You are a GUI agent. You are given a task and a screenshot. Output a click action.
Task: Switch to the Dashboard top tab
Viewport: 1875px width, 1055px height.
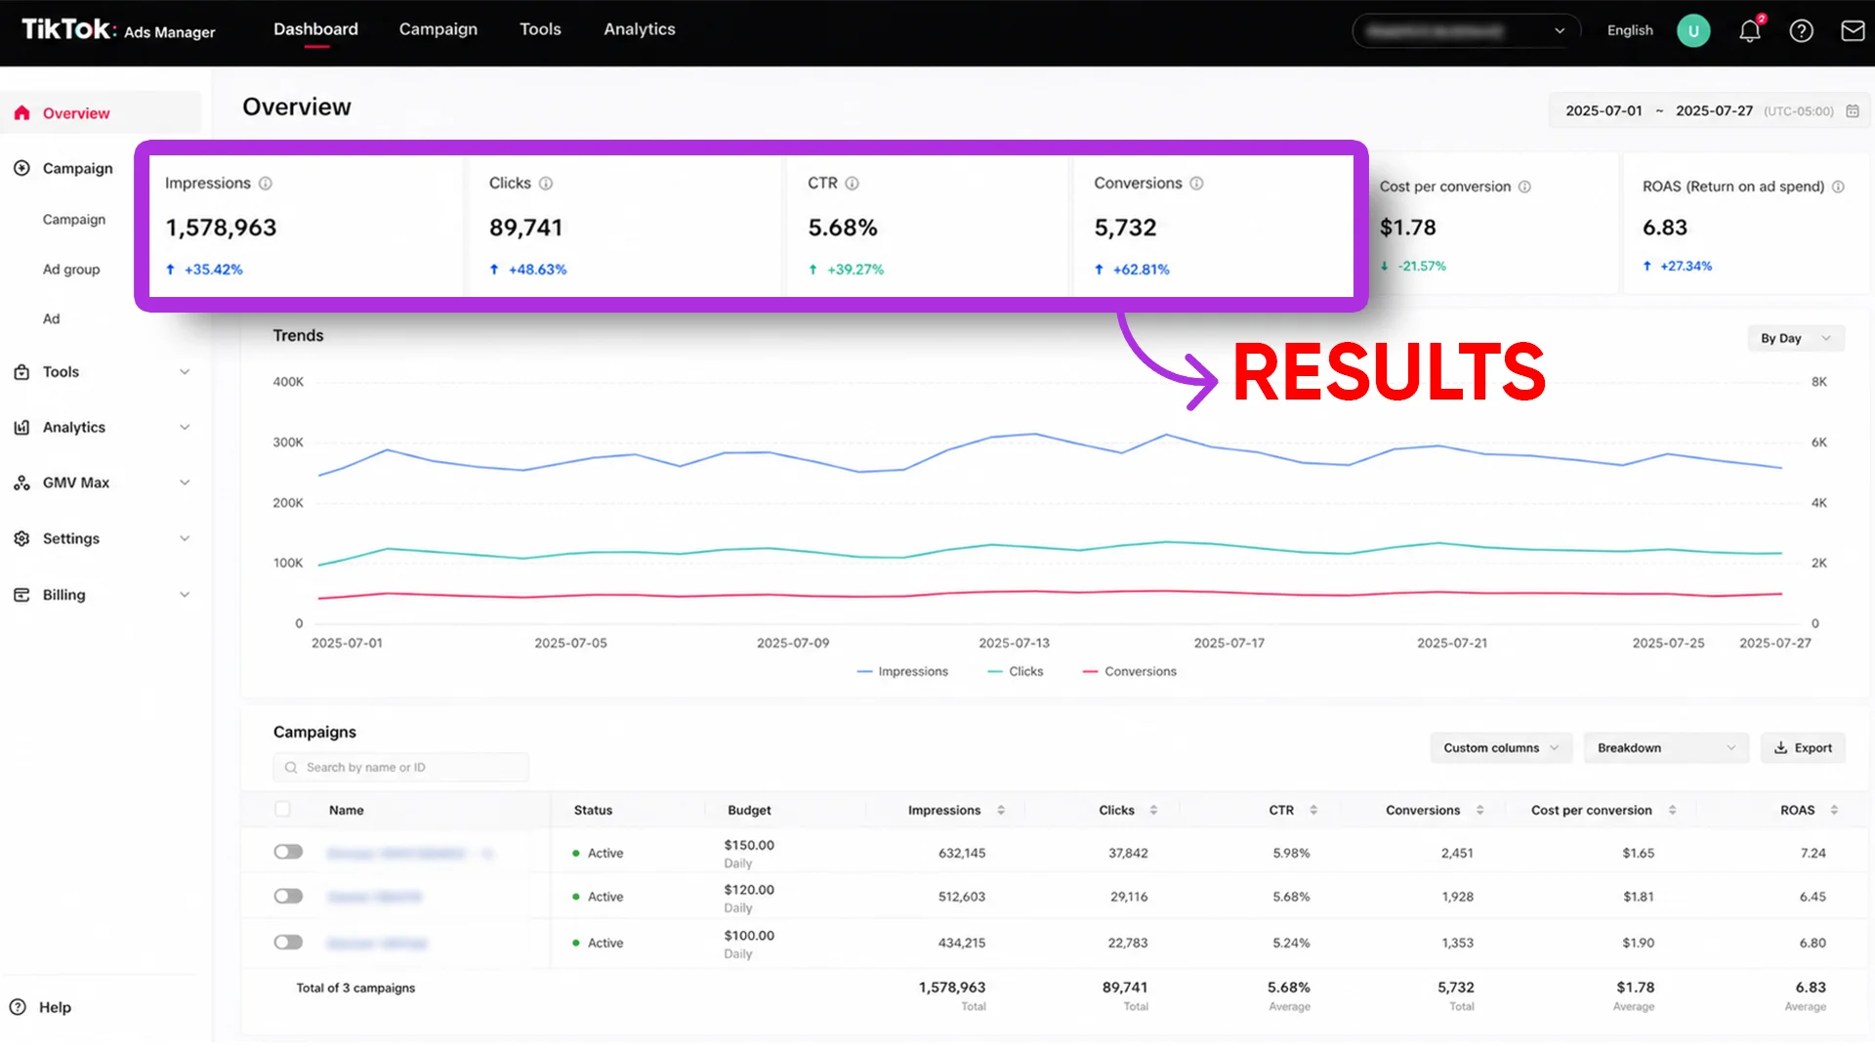click(315, 29)
